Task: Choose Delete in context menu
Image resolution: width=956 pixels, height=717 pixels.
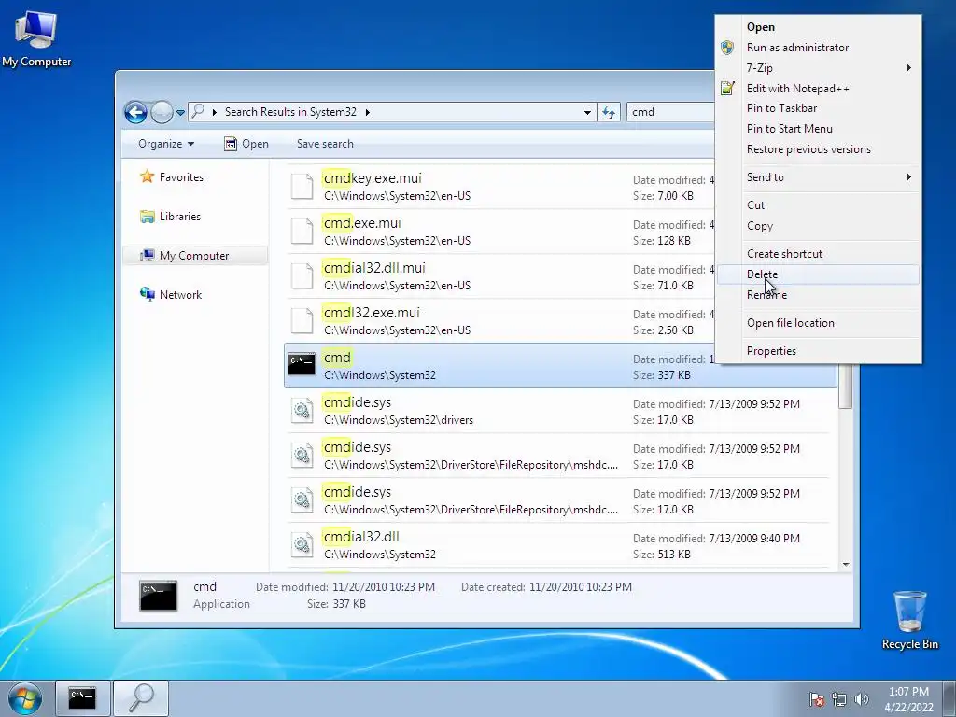Action: [818, 274]
